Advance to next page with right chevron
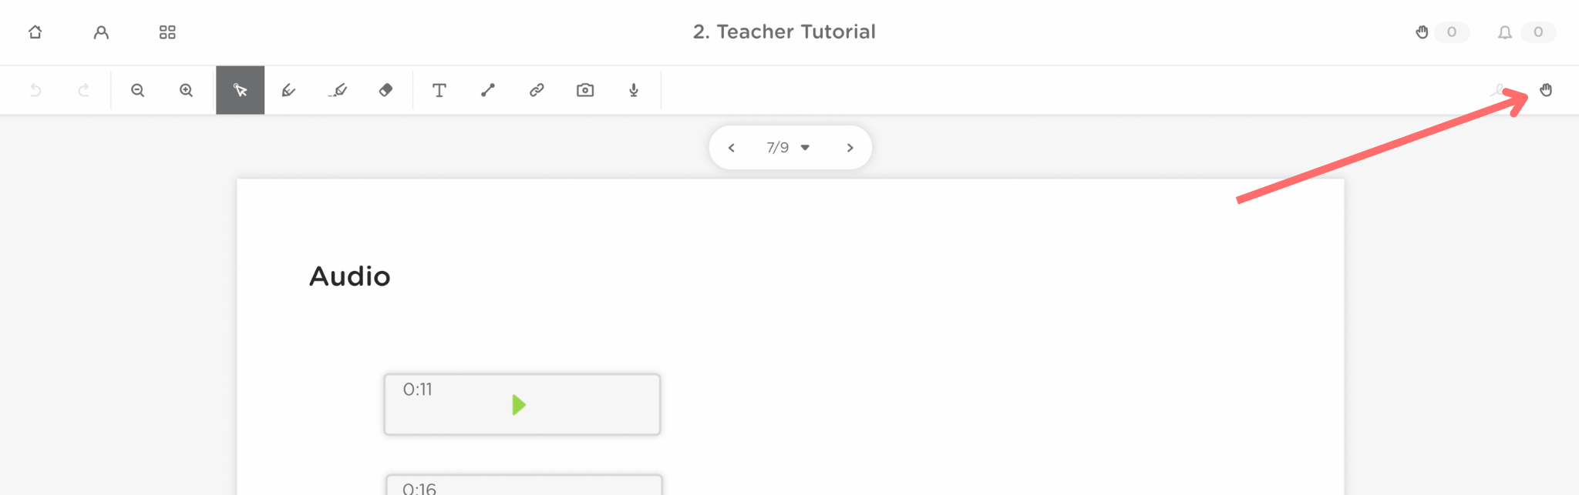The height and width of the screenshot is (495, 1579). [x=850, y=147]
